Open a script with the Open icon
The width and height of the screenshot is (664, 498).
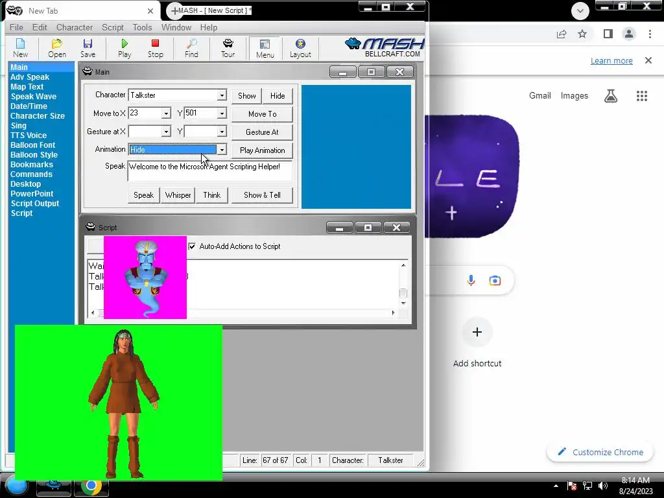tap(57, 48)
